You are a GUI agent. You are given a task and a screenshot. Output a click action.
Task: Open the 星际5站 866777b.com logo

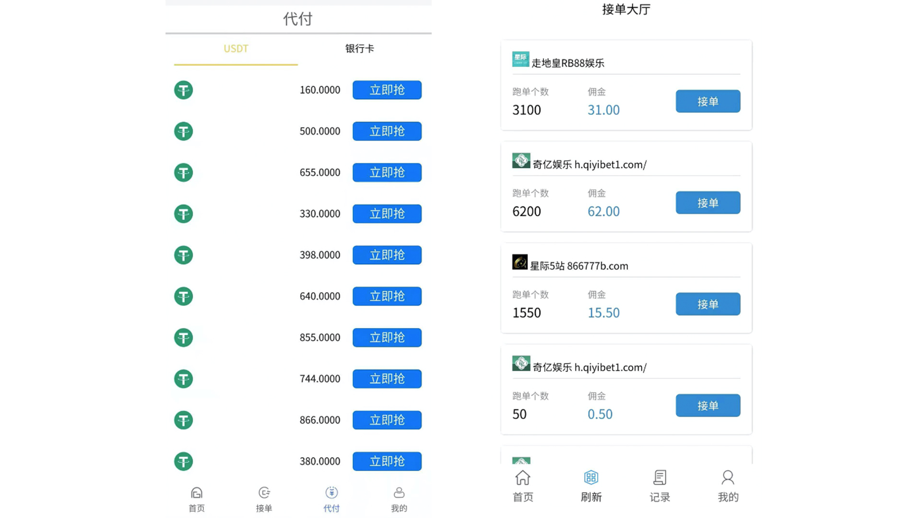(x=520, y=262)
